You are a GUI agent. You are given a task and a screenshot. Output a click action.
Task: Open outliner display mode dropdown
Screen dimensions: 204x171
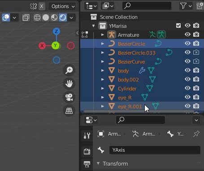coord(108,6)
